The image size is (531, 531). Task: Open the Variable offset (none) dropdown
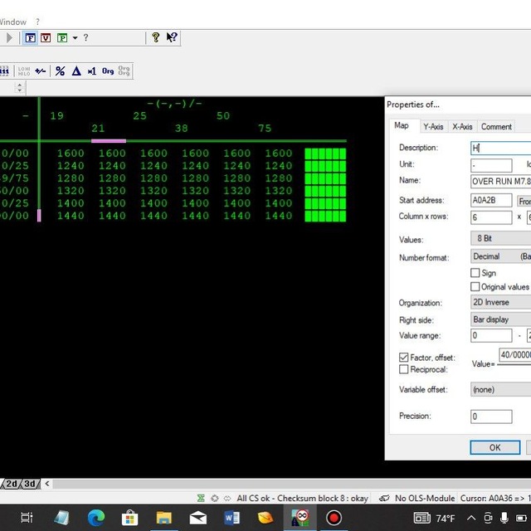pos(500,389)
